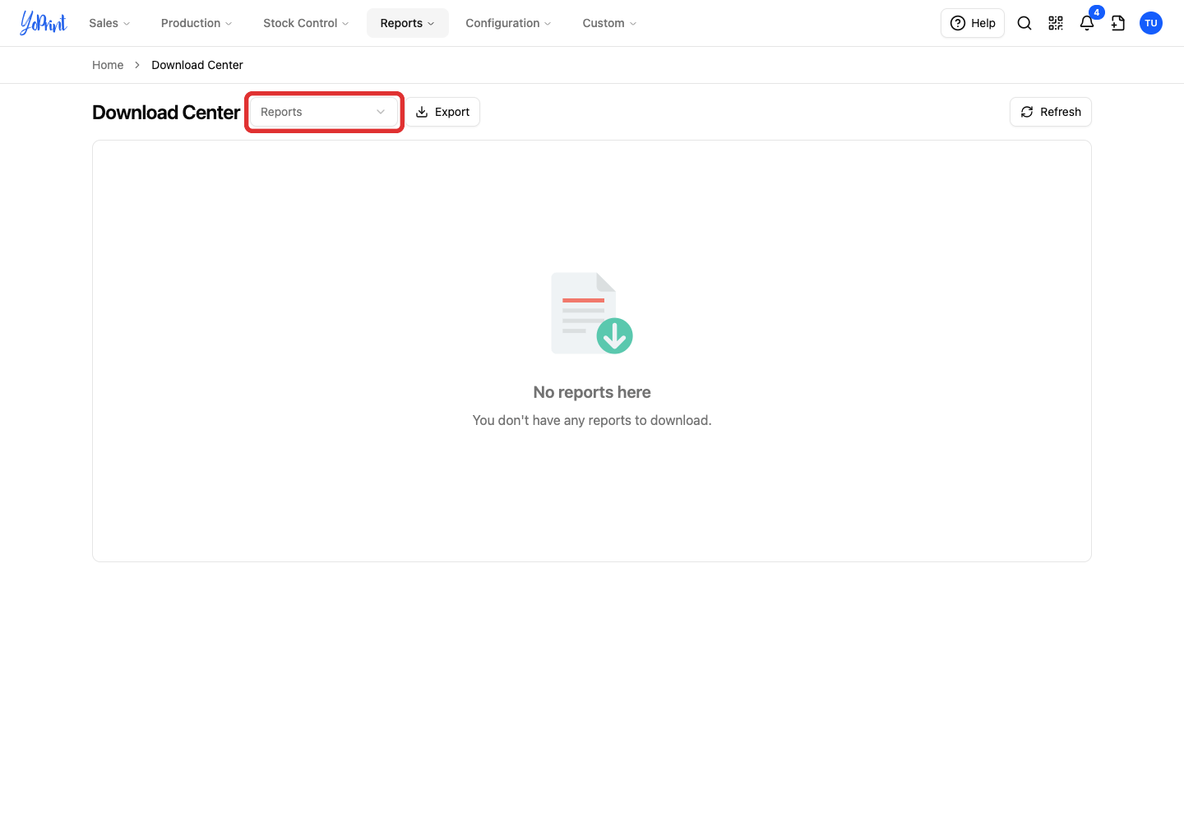Screen dimensions: 1184x822
Task: Click the Download Center page heading
Action: point(166,113)
